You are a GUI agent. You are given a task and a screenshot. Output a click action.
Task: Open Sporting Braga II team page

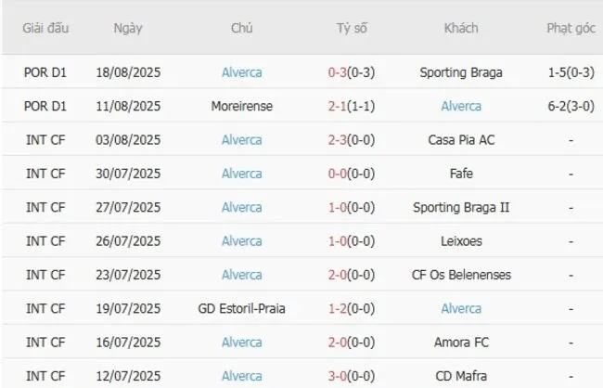pos(460,207)
